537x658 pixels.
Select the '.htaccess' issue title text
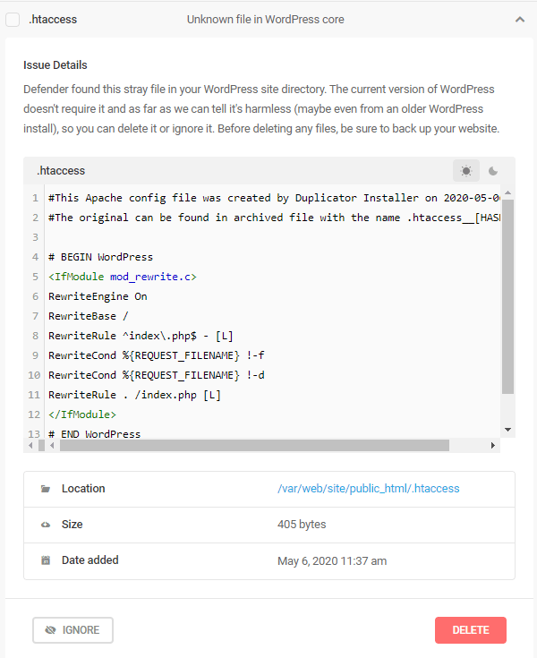[x=53, y=20]
